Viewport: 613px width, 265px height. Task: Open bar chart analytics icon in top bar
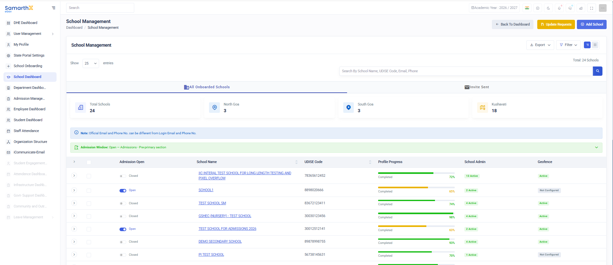[x=581, y=8]
